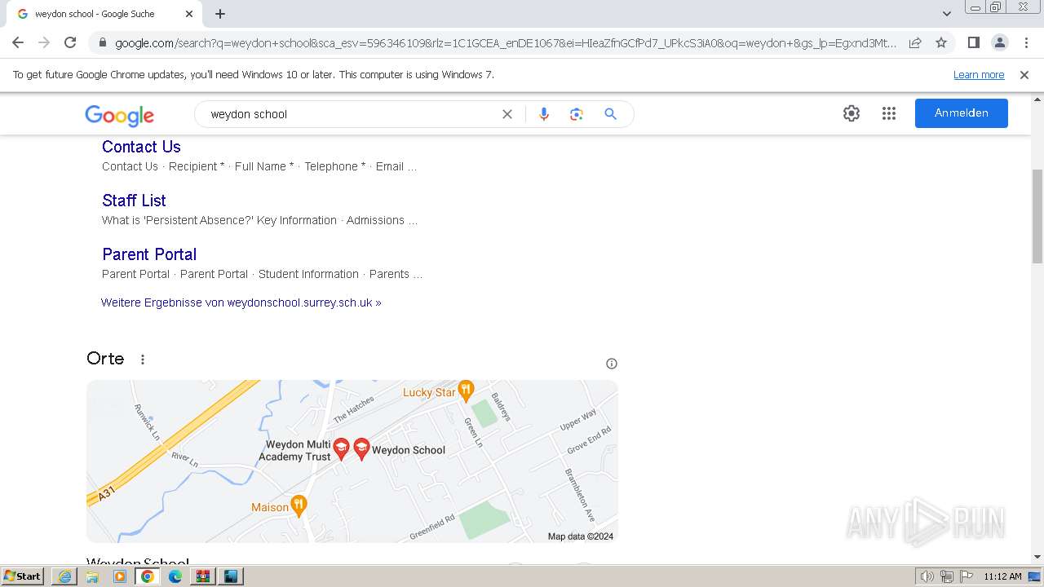Open the Learn more link
1044x587 pixels.
979,74
